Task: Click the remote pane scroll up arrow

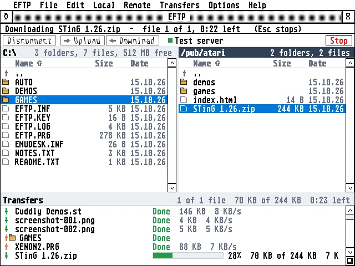Action: tap(350, 63)
